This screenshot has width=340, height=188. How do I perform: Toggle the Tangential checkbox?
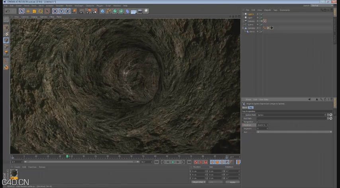tap(257, 122)
